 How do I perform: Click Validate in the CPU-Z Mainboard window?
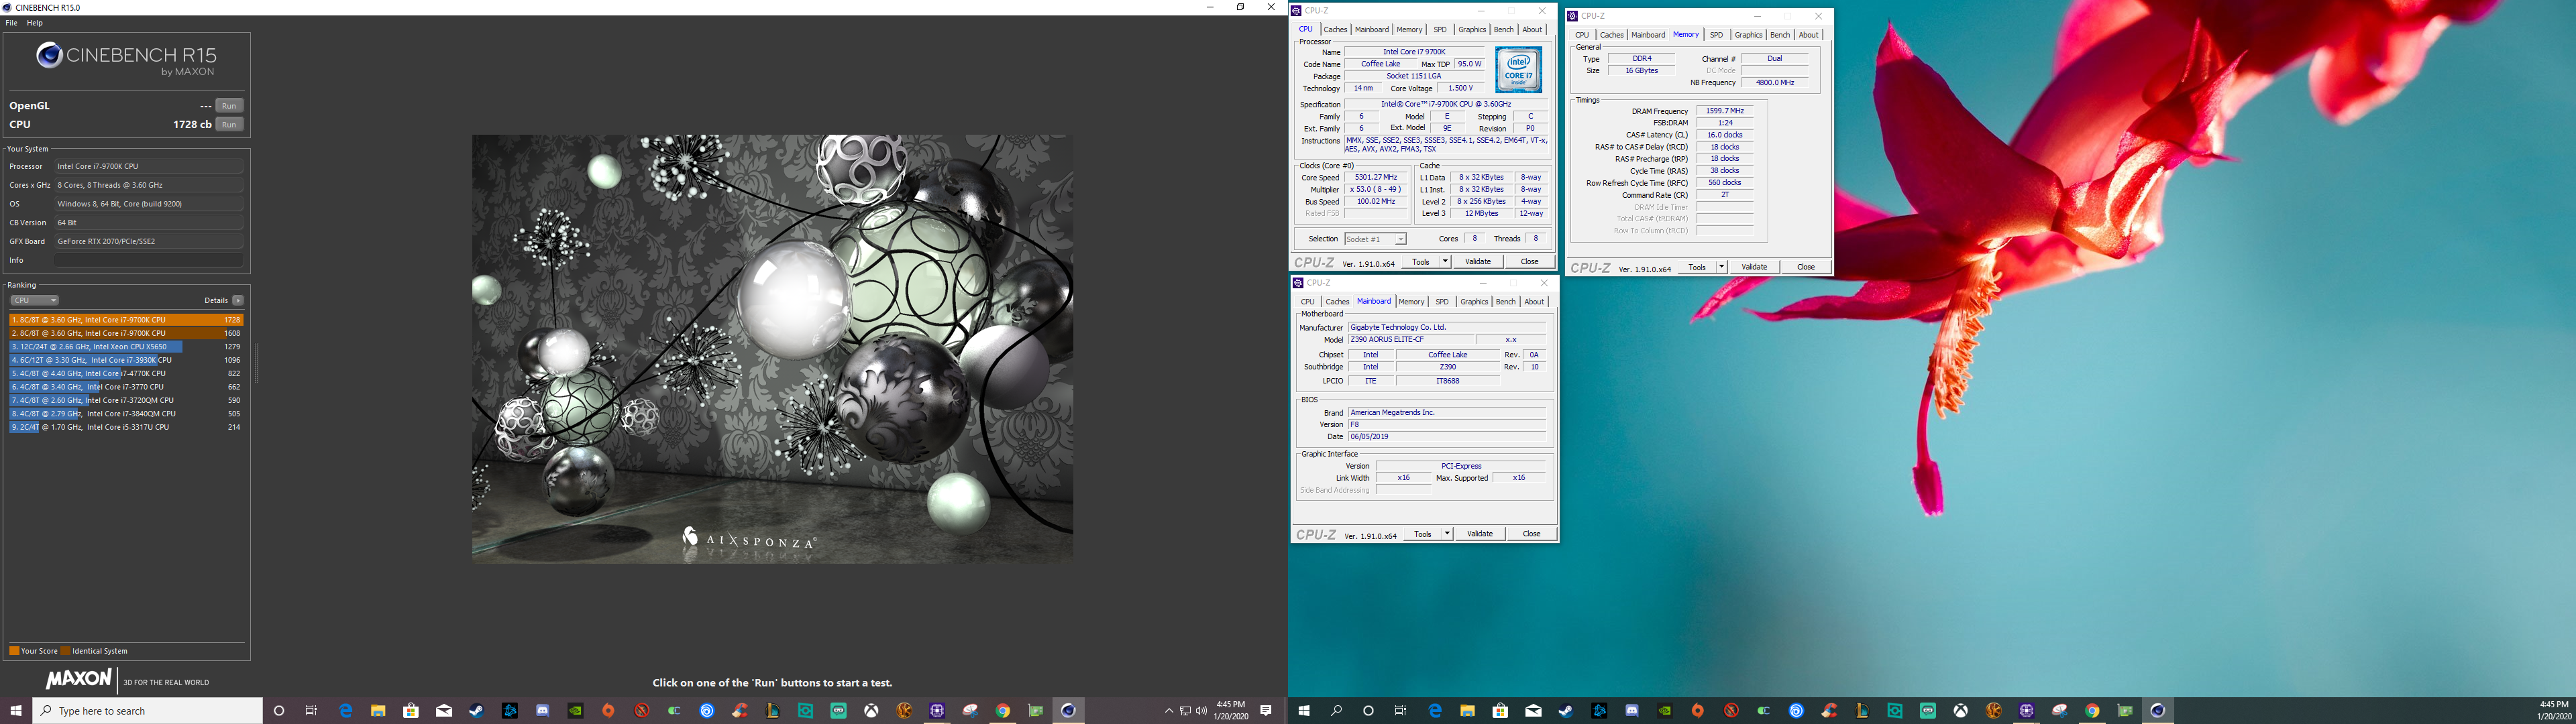pos(1480,534)
